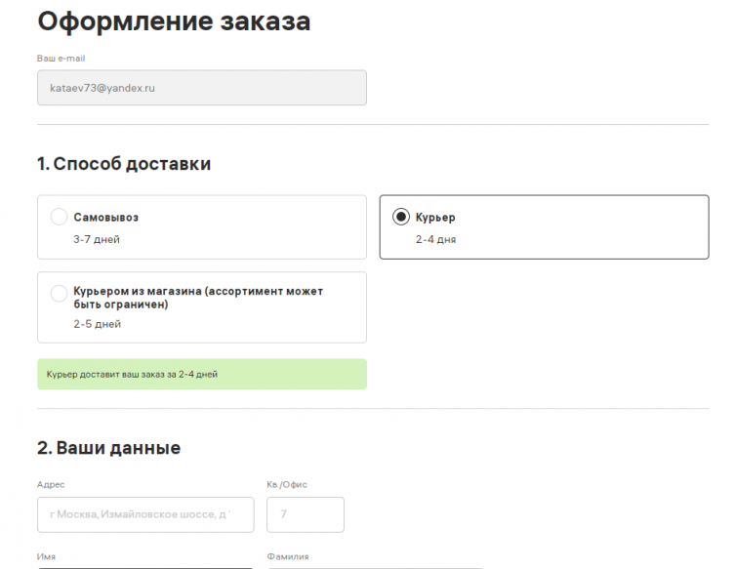Click text '3-7 дней'
Image resolution: width=734 pixels, height=569 pixels.
pos(97,239)
